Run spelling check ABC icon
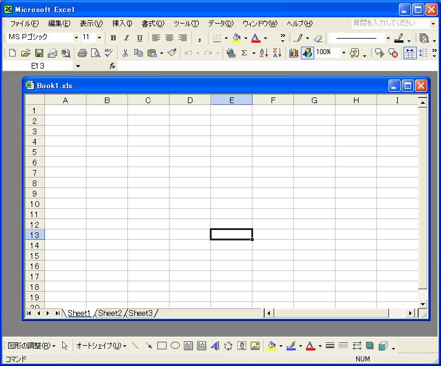This screenshot has height=366, width=441. [x=108, y=53]
